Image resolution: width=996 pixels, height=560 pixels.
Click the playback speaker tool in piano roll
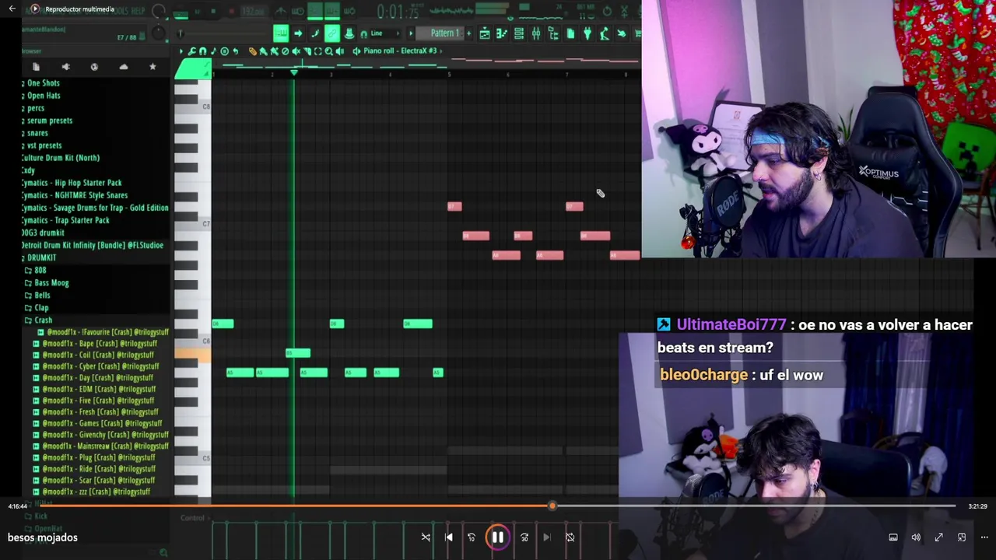point(340,51)
